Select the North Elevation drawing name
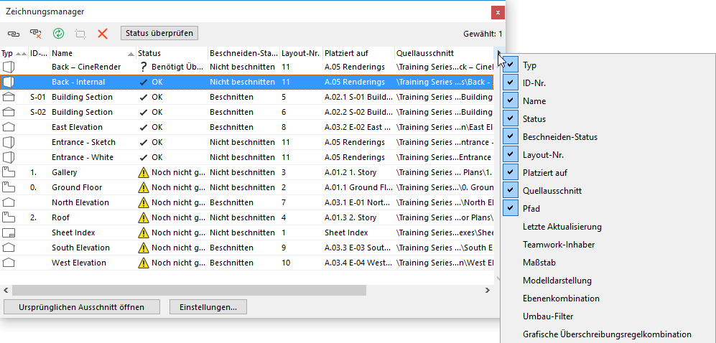716x343 pixels. tap(80, 202)
